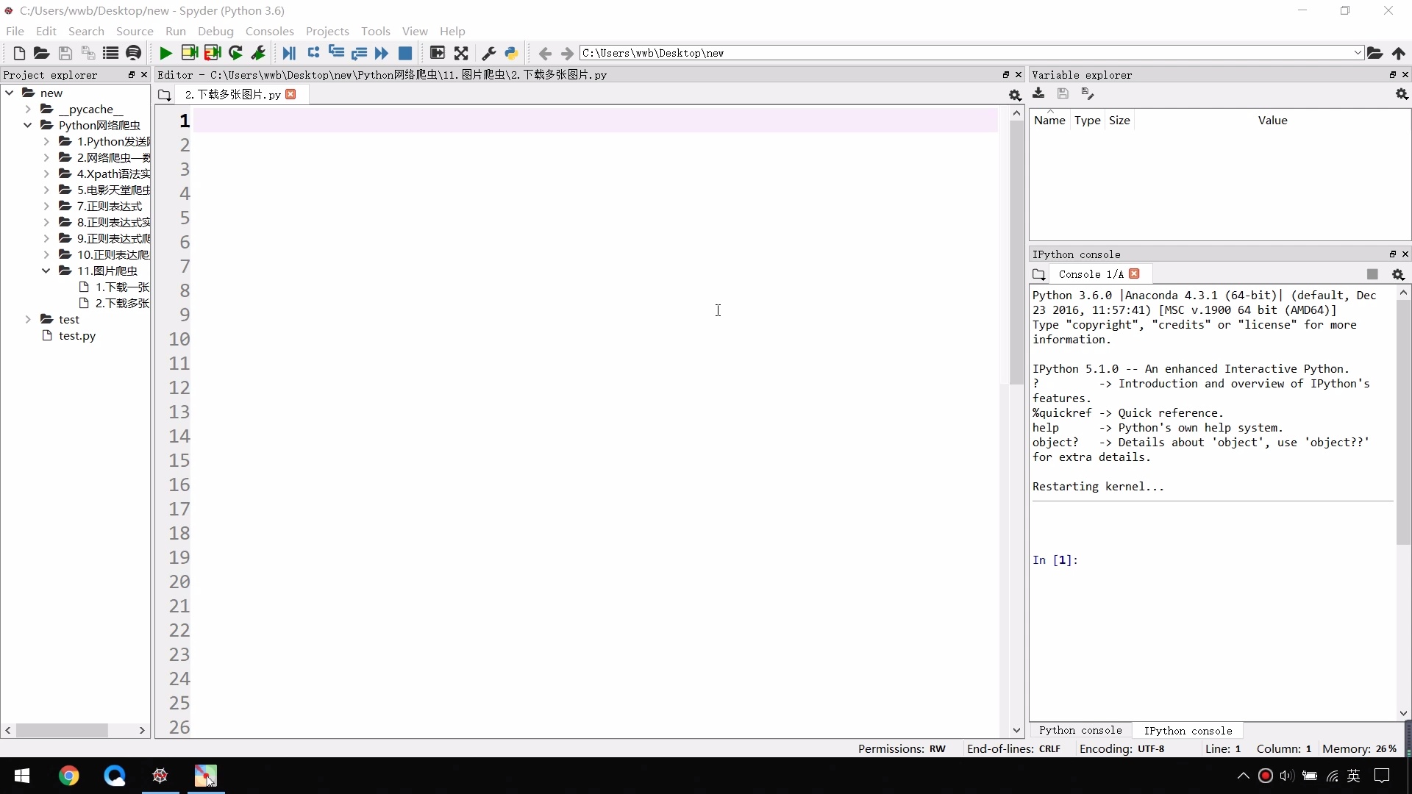This screenshot has height=794, width=1412.
Task: Collapse the 11.图片爬虫 folder
Action: coord(46,271)
